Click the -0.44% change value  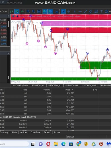3,34
